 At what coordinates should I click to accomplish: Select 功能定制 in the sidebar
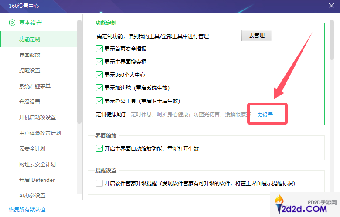pyautogui.click(x=30, y=39)
